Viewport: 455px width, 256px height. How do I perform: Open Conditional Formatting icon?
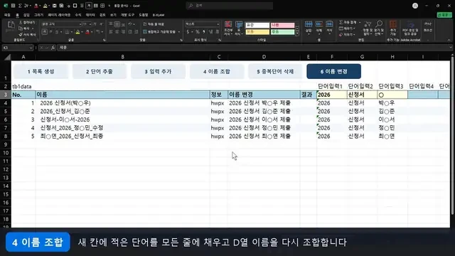(228, 25)
